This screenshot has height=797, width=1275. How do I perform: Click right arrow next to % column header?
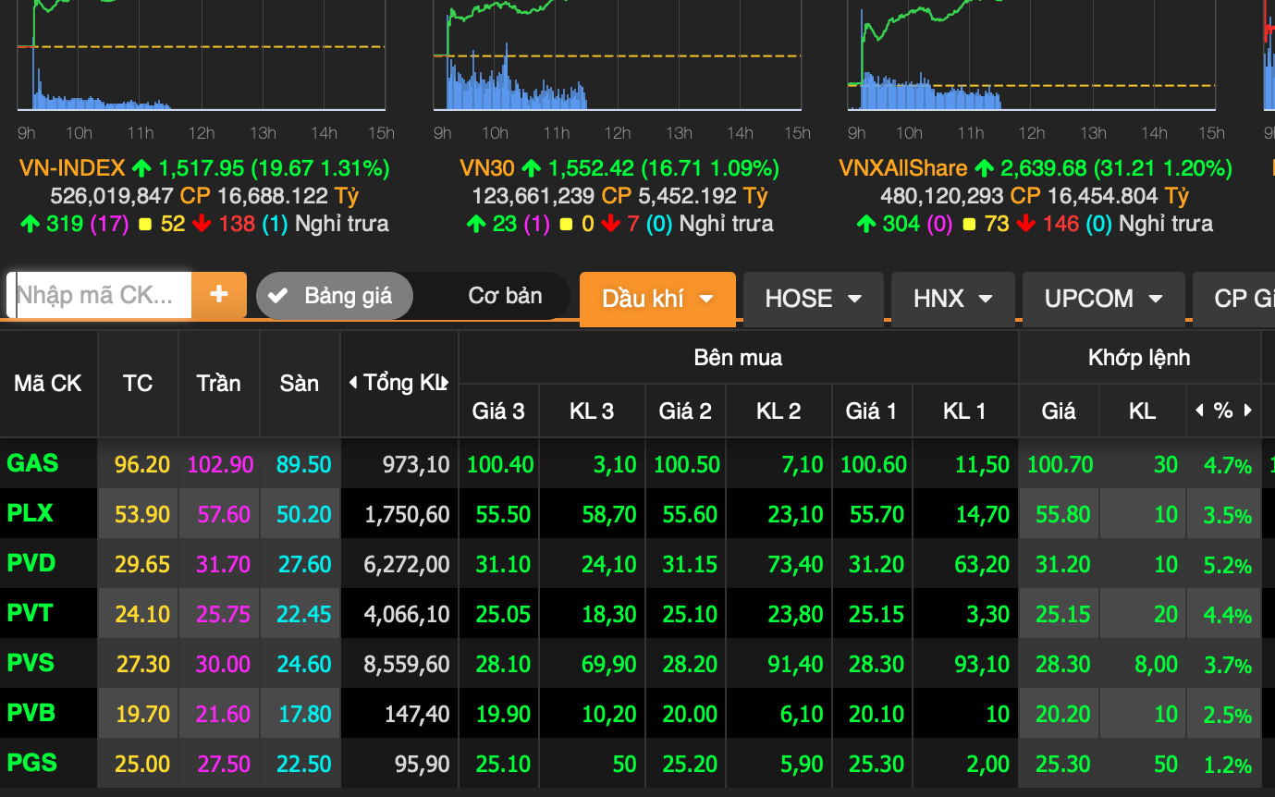click(1248, 411)
